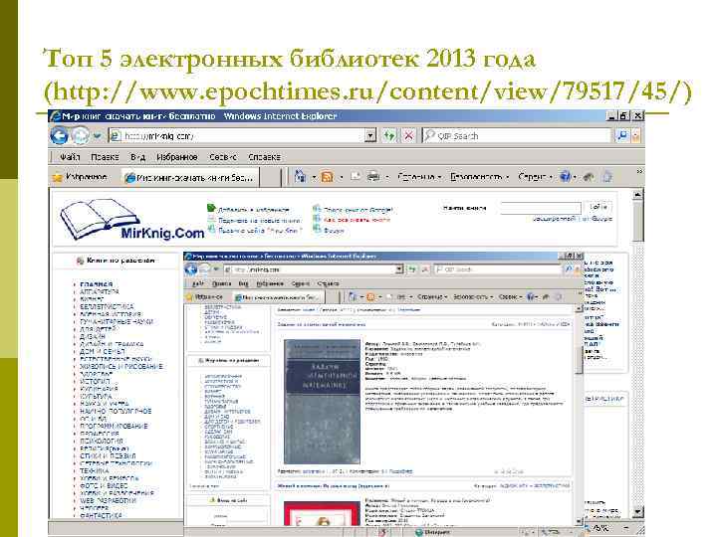The height and width of the screenshot is (537, 717).
Task: Click the Print icon in outer command bar
Action: pyautogui.click(x=373, y=177)
